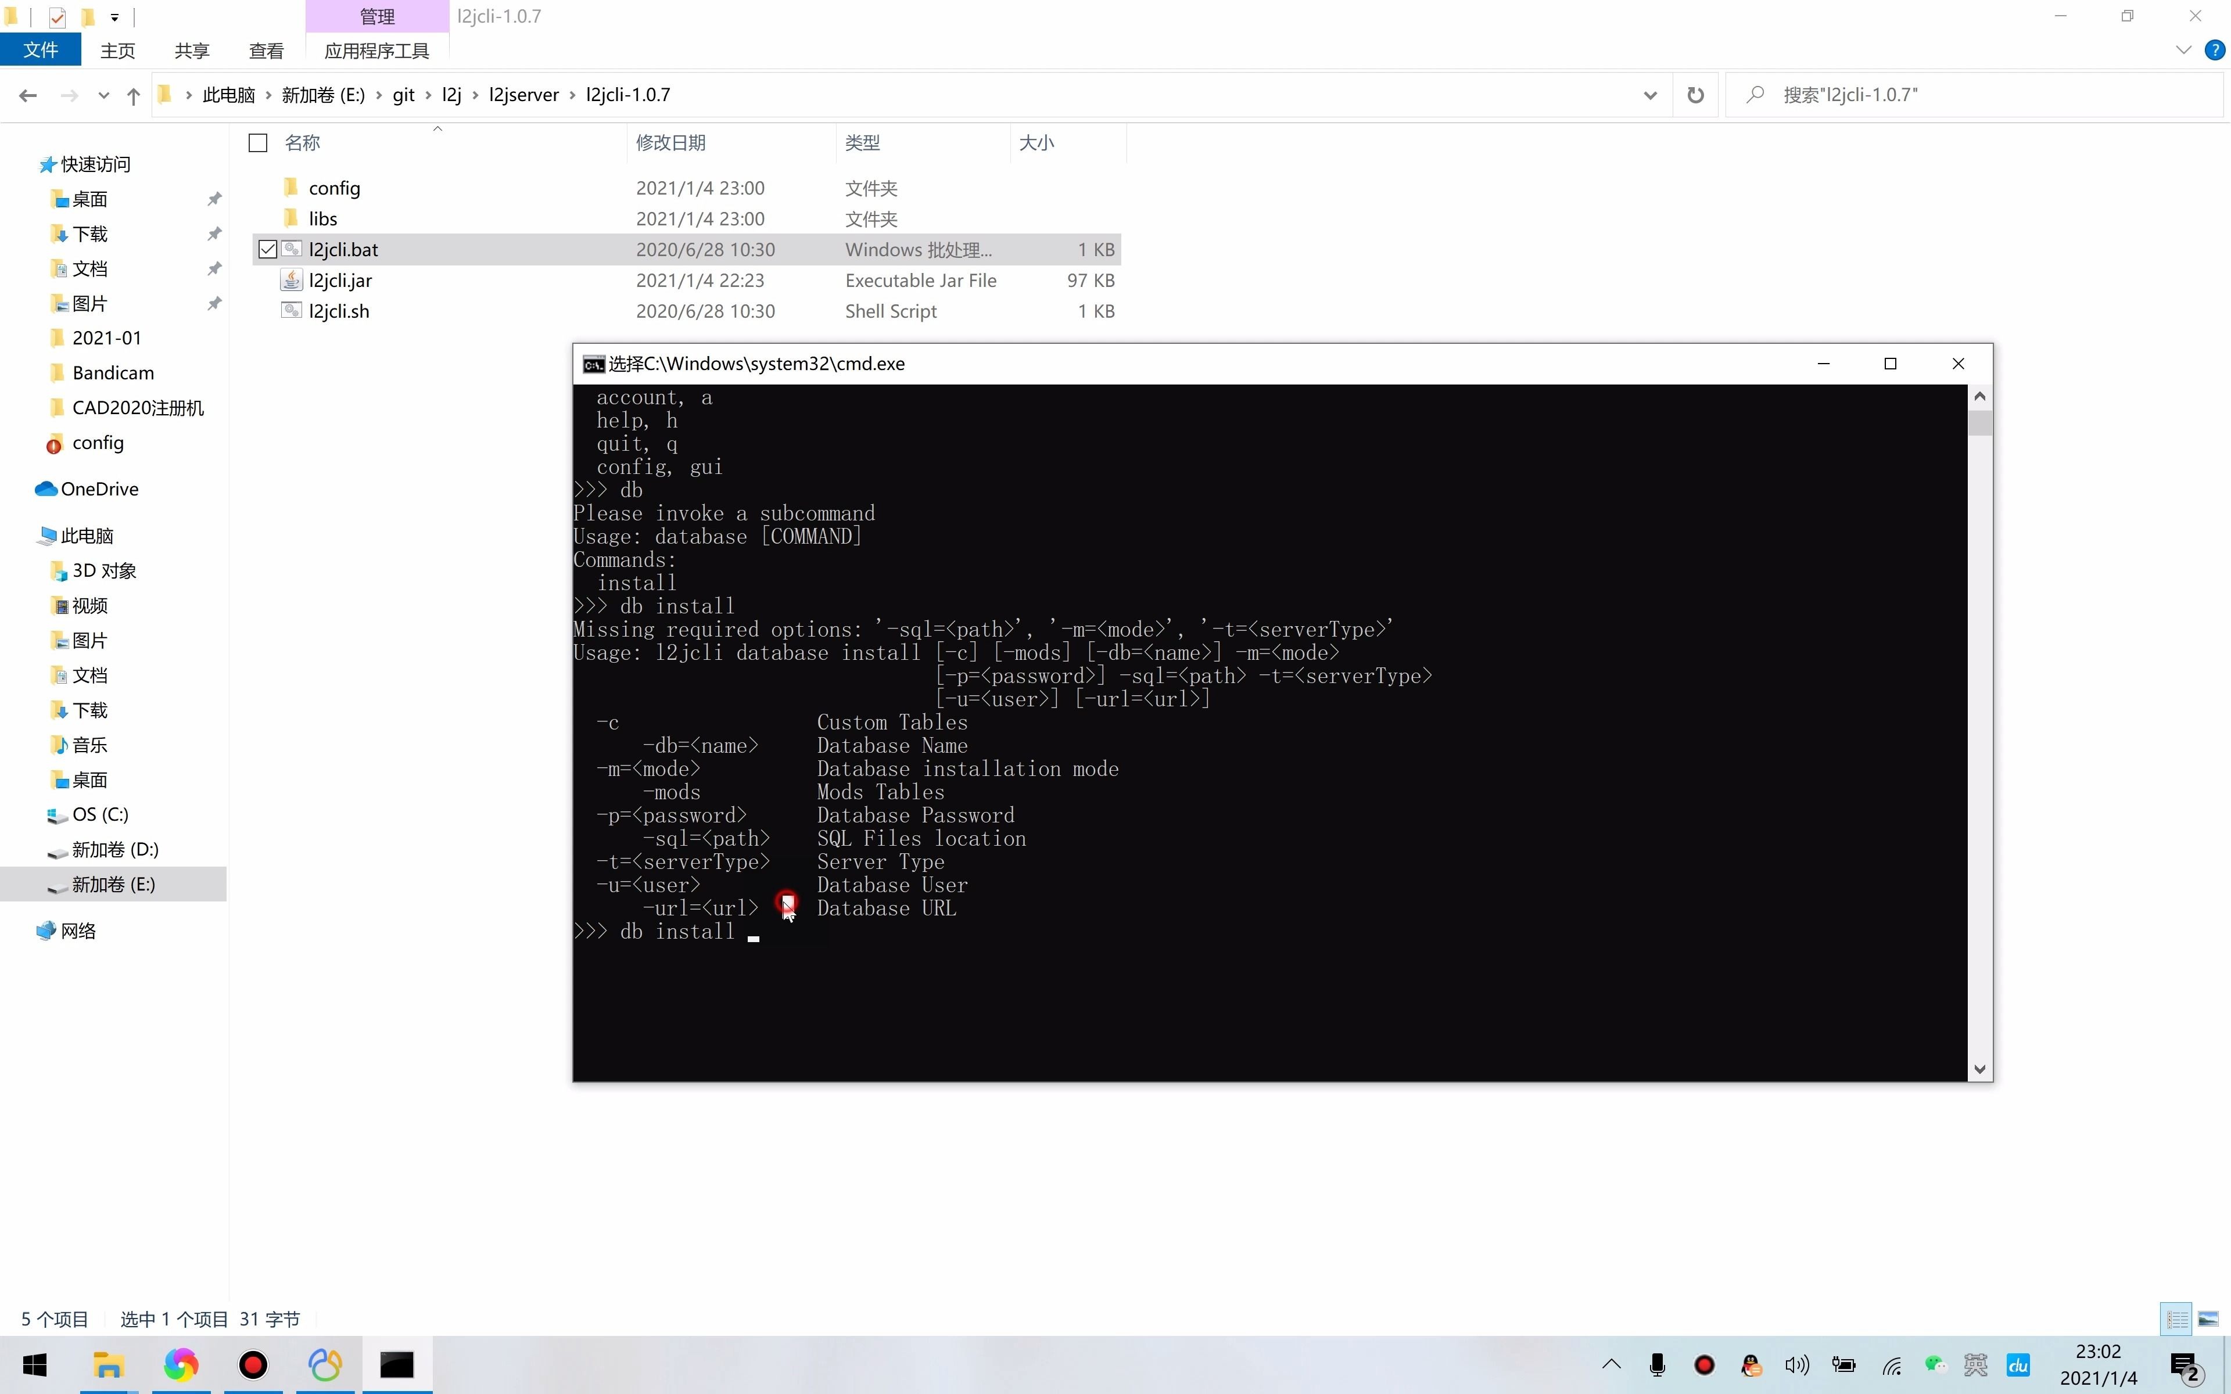Switch to large icons view mode
This screenshot has width=2231, height=1394.
(2208, 1319)
